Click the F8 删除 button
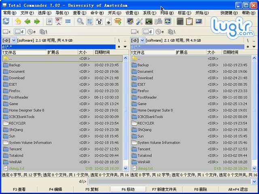259x194 pixels. [x=201, y=190]
